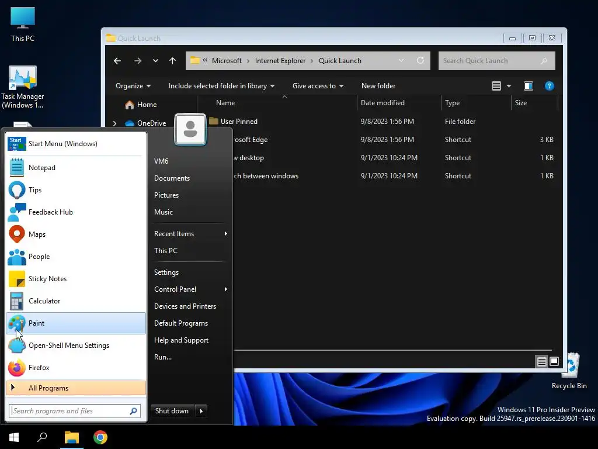Open taskbar search magnifier
The width and height of the screenshot is (598, 449).
[x=42, y=437]
